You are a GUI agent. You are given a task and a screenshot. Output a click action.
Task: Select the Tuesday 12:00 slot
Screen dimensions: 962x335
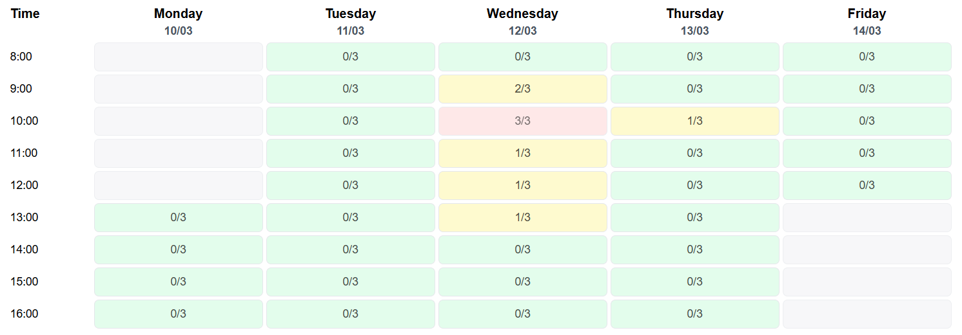(x=350, y=185)
